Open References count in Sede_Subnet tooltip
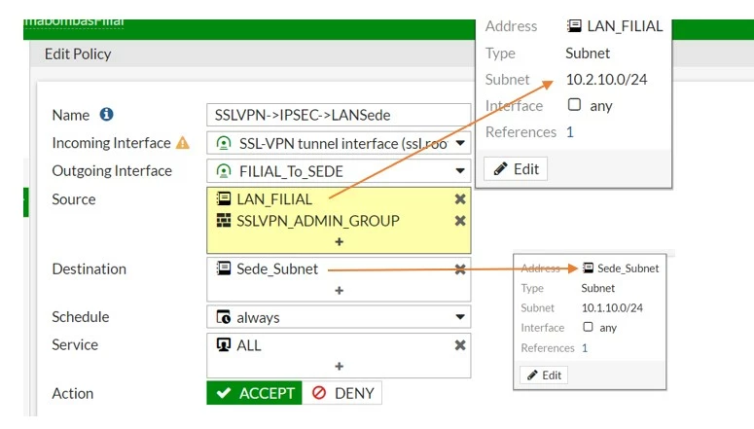This screenshot has width=754, height=429. pyautogui.click(x=585, y=347)
